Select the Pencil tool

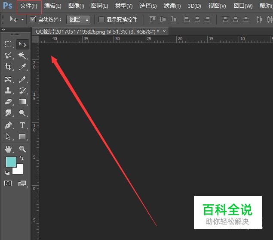22,79
